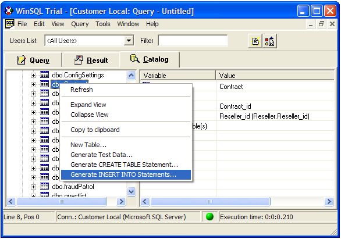
Task: Click the document page toolbar icon
Action: (x=255, y=41)
